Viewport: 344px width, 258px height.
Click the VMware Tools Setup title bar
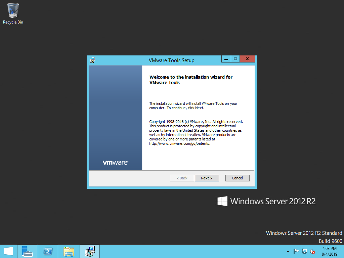(171, 60)
